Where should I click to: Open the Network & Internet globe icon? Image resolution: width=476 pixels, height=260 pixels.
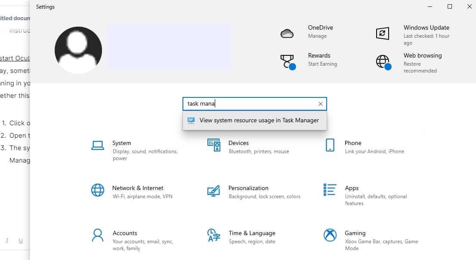click(x=98, y=190)
